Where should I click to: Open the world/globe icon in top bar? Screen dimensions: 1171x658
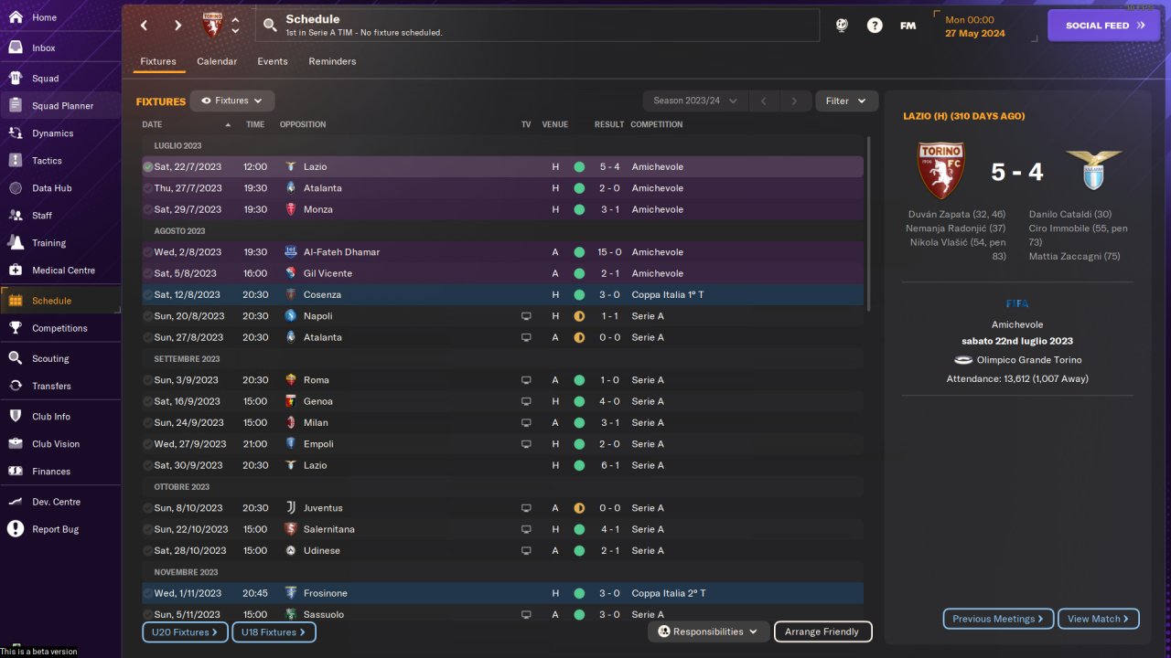click(842, 26)
